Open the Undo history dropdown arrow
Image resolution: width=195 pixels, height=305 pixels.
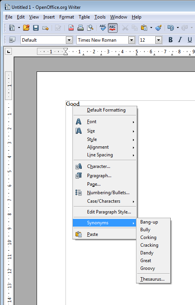click(x=178, y=28)
